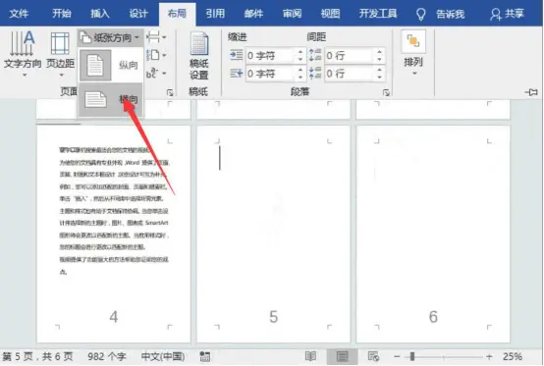This screenshot has height=366, width=544.
Task: Click the 中文(中国) language indicator
Action: [163, 356]
